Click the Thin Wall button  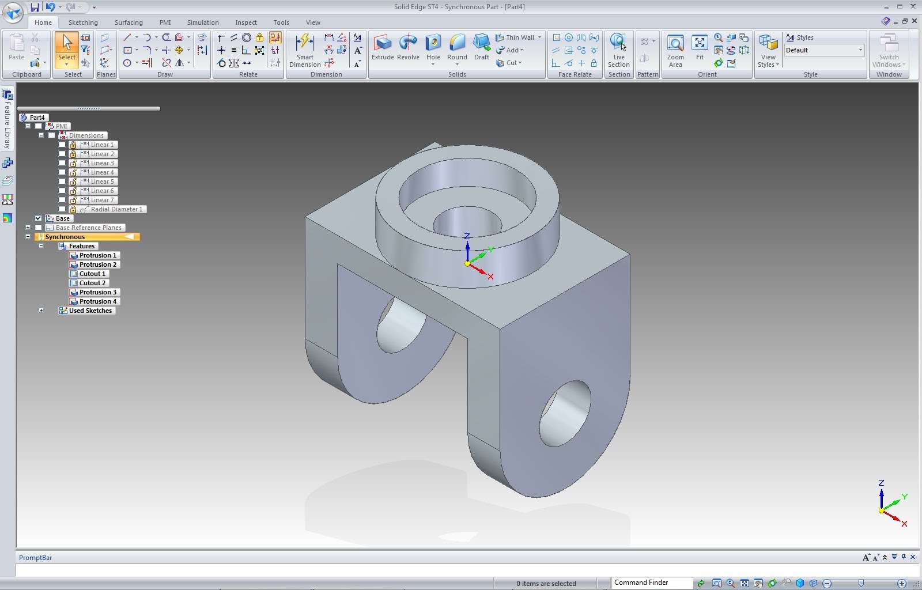tap(519, 37)
